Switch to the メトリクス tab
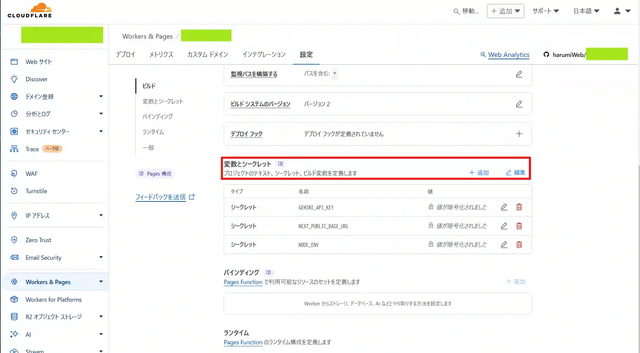 click(161, 55)
